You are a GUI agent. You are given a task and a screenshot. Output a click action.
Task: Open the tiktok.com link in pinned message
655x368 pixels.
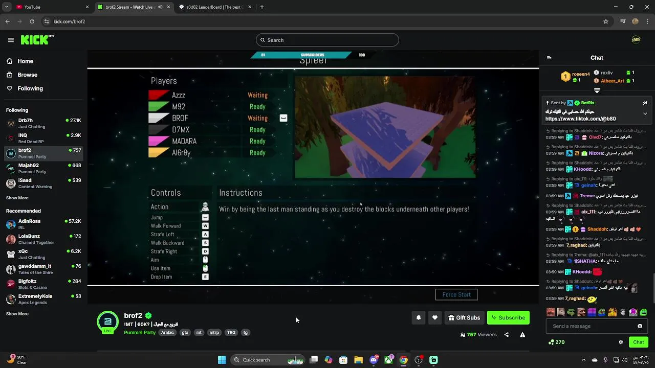(580, 119)
